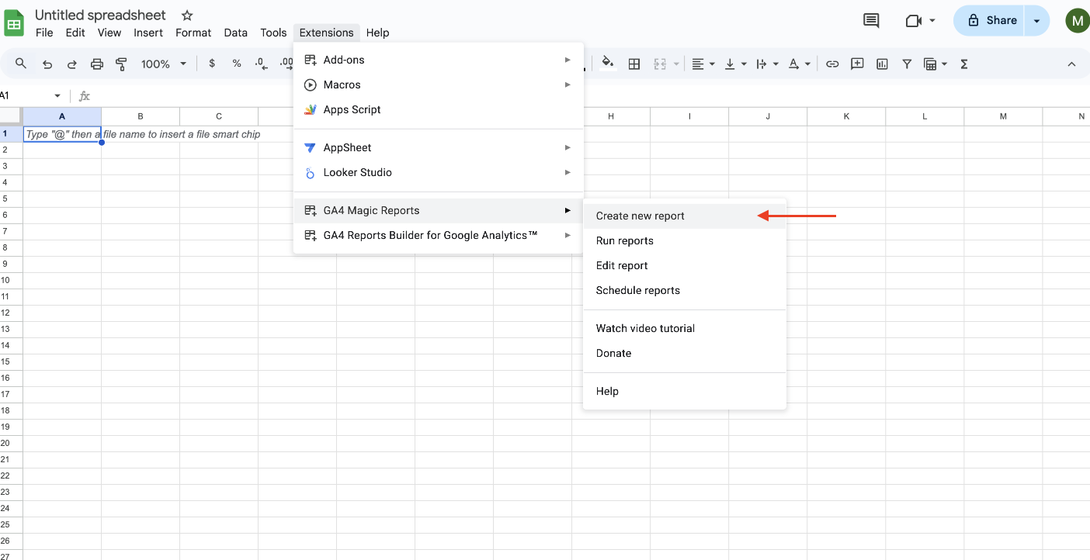
Task: Click the Insert link icon
Action: pos(832,64)
